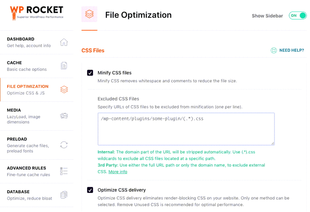
Task: Click the 'Optimize CSS delivery eliminates render-blocking' description
Action: (193, 201)
